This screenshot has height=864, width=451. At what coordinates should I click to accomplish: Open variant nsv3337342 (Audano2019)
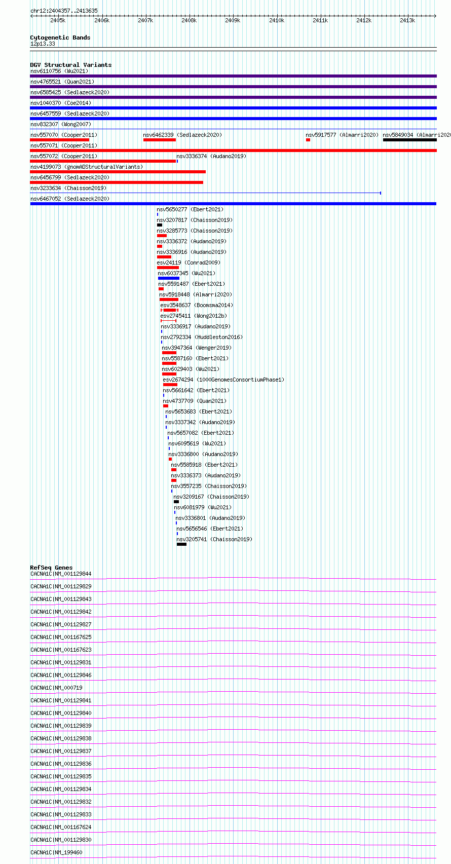[200, 422]
